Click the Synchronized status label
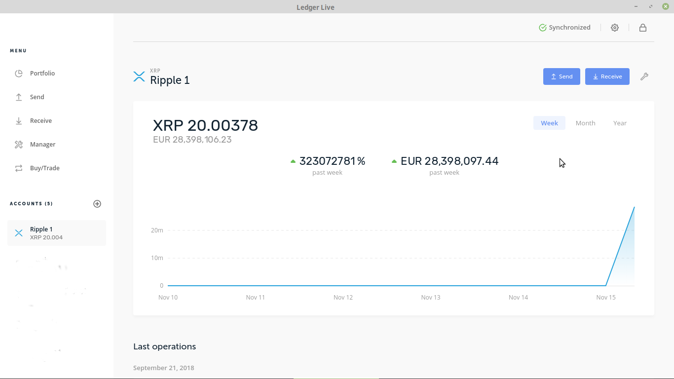Viewport: 674px width, 379px height. point(570,28)
